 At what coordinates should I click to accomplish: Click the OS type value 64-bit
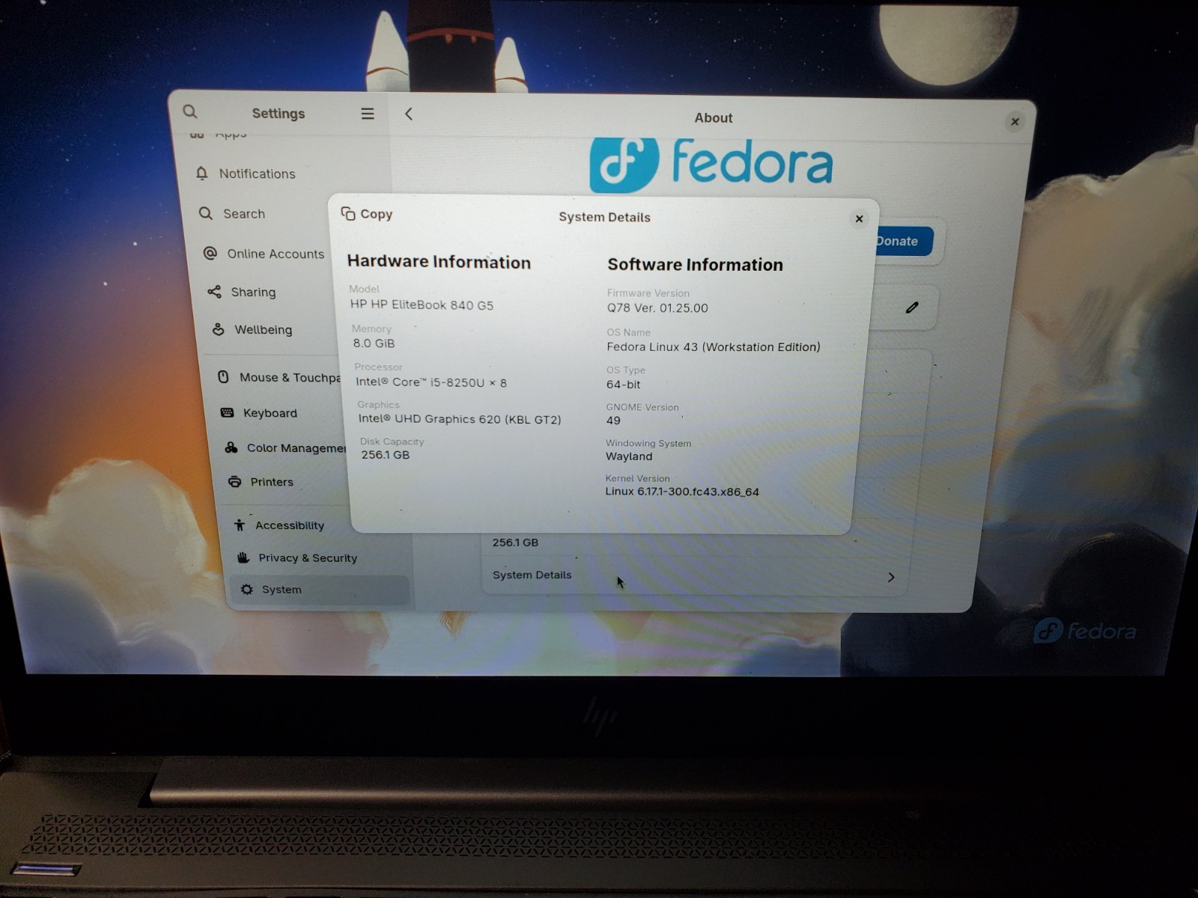click(x=624, y=384)
